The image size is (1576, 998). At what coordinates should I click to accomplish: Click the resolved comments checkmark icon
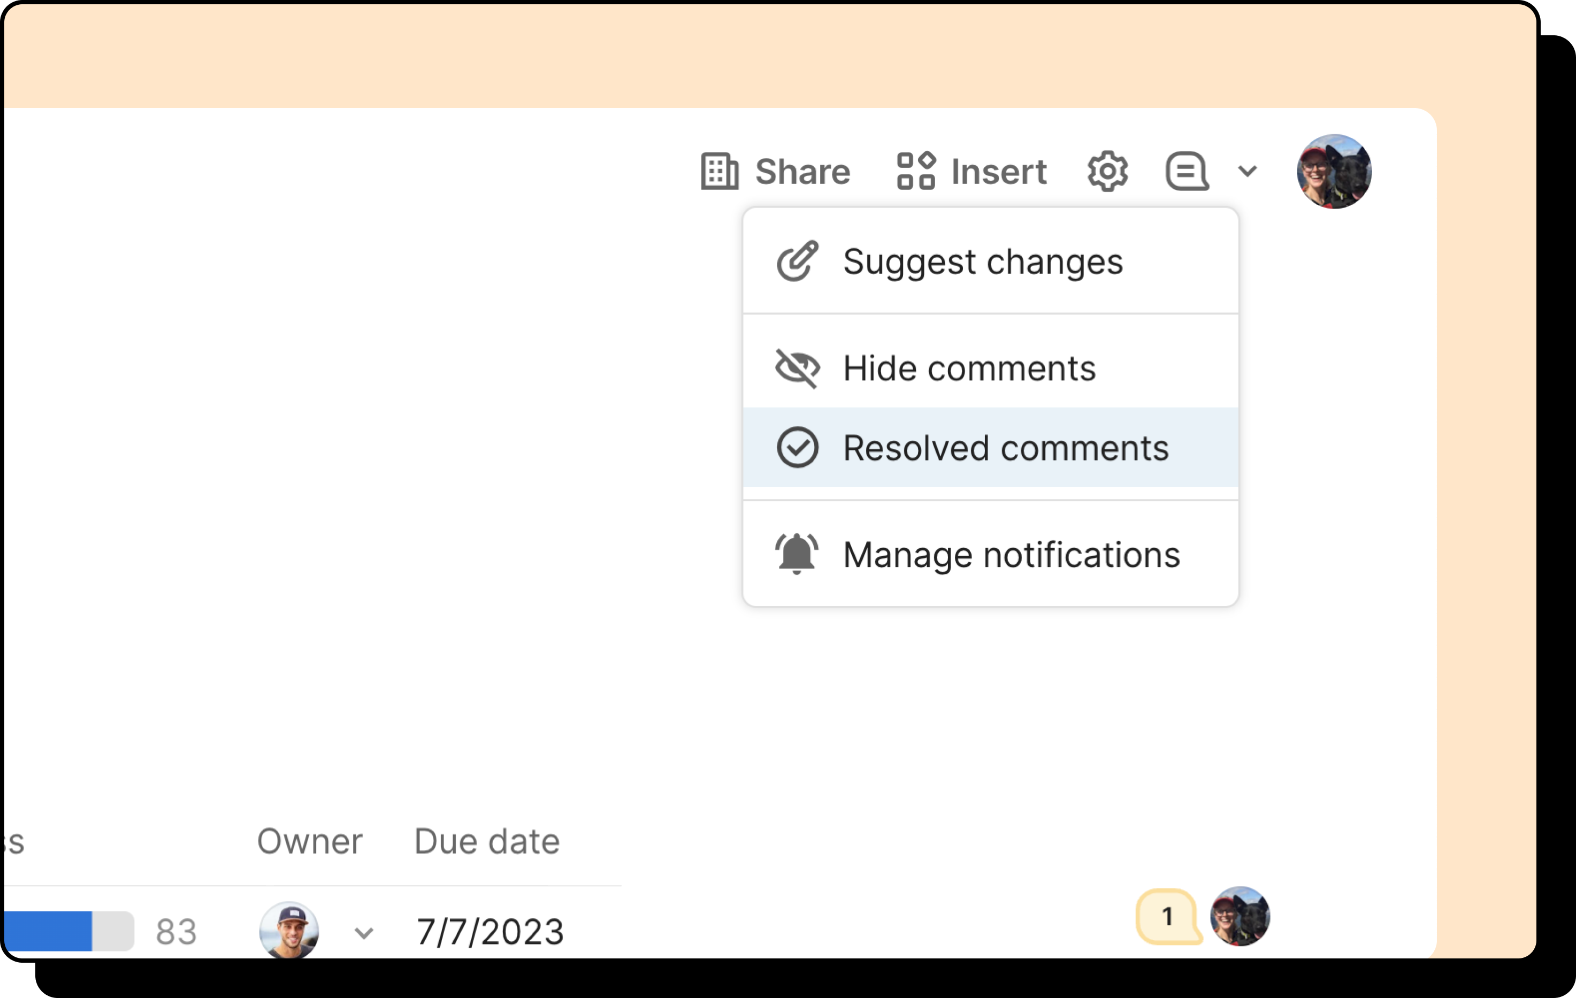[x=797, y=448]
